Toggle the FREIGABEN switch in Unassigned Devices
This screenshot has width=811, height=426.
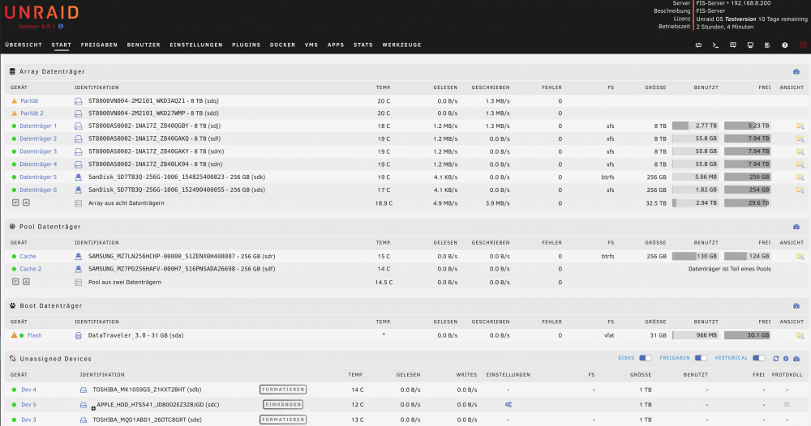[701, 358]
